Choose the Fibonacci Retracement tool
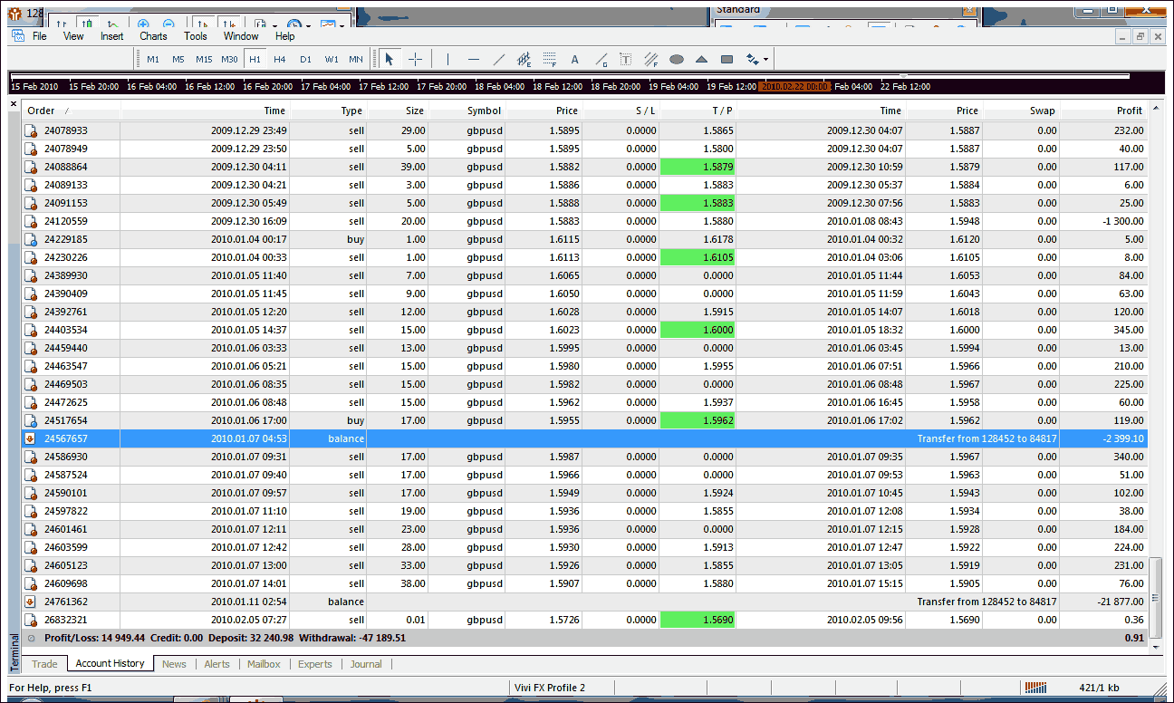This screenshot has width=1174, height=703. pos(549,60)
